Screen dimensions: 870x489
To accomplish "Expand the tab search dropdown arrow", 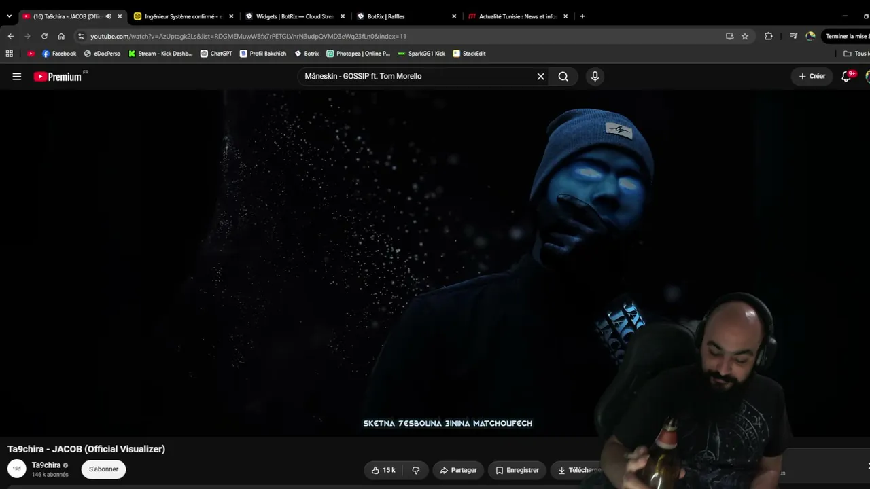I will click(x=9, y=16).
